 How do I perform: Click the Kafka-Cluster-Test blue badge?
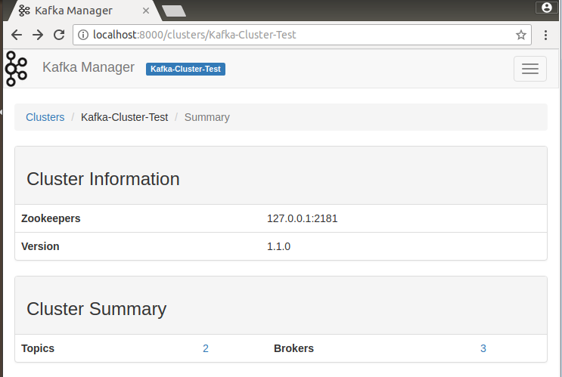[185, 69]
